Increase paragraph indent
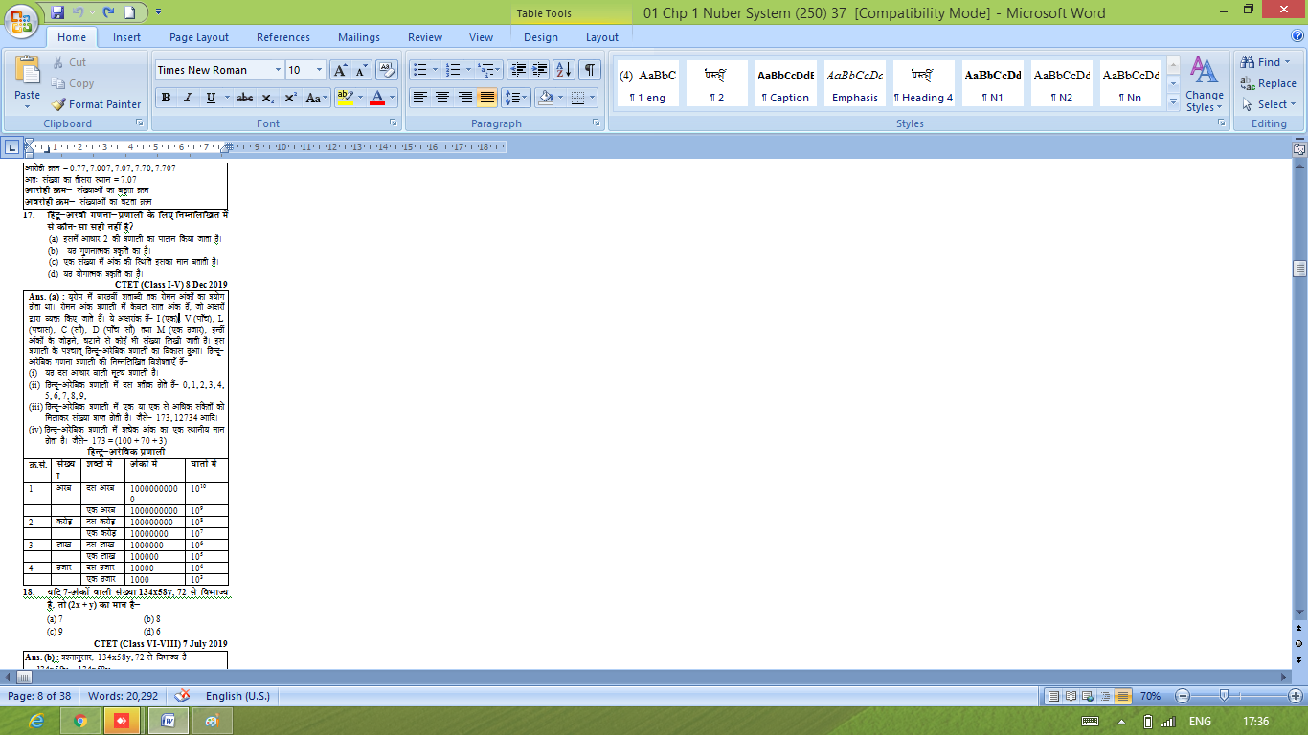 [x=540, y=70]
